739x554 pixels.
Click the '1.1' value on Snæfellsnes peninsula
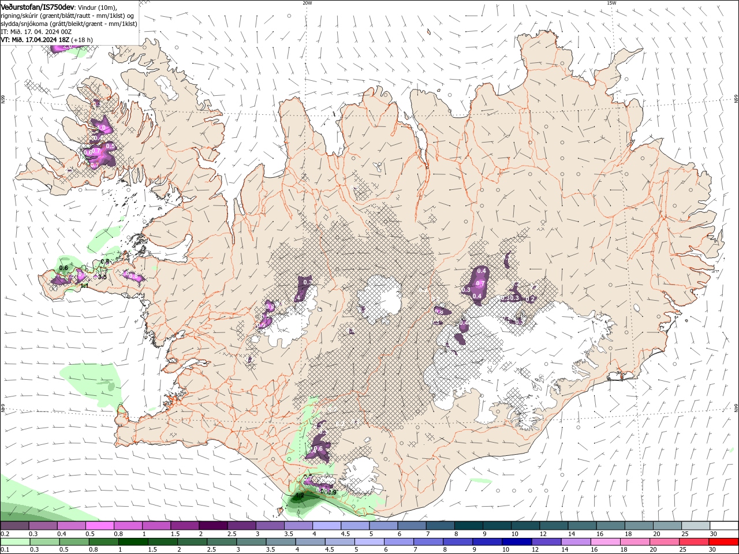click(x=84, y=286)
